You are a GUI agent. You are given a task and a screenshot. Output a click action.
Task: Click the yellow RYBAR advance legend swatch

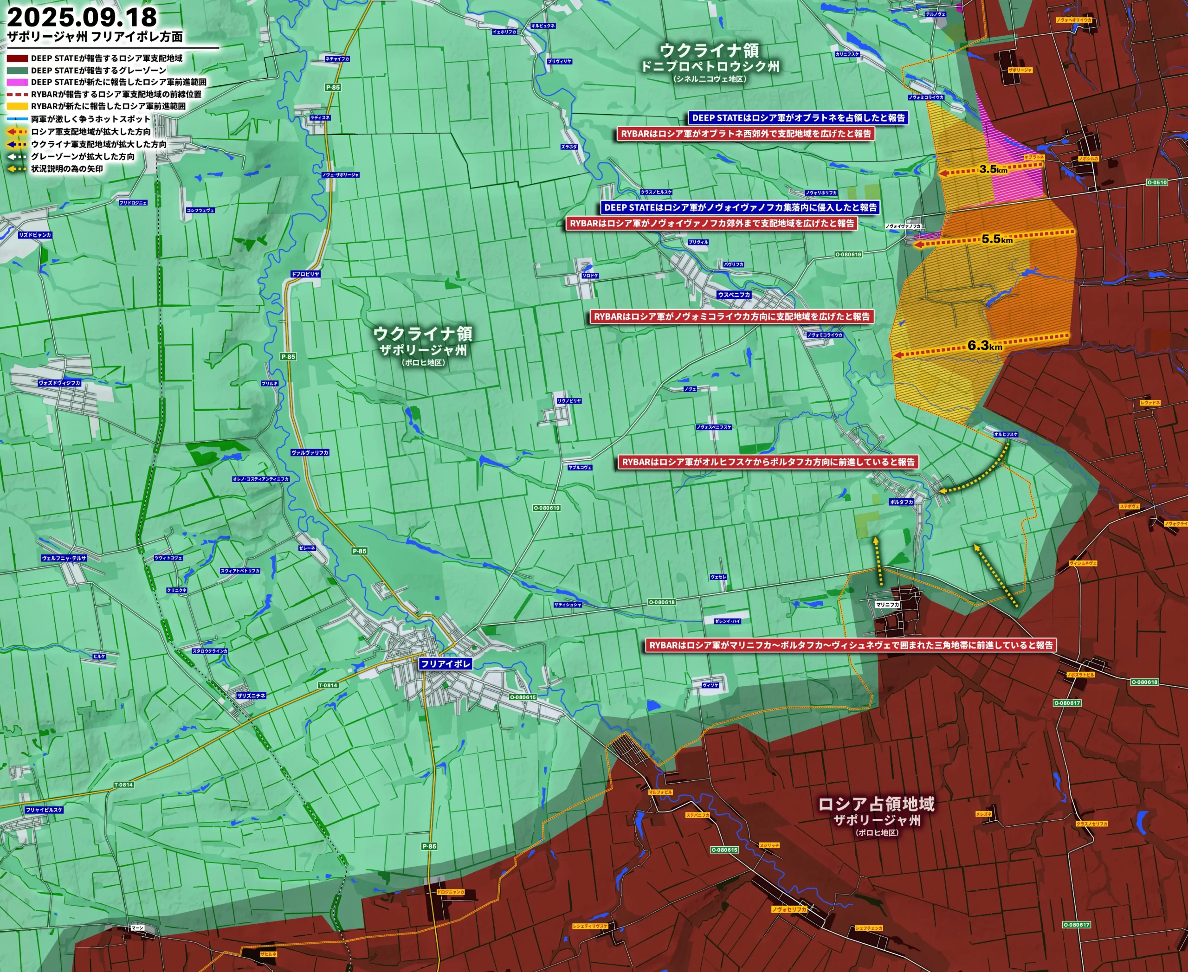pos(17,106)
